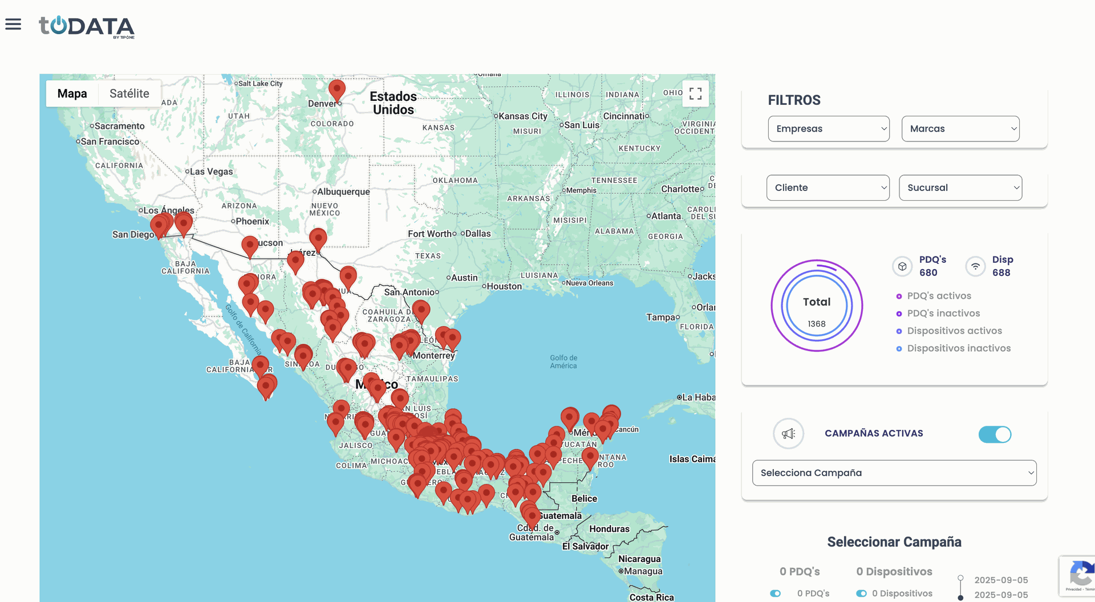This screenshot has height=602, width=1095.
Task: Click the PDQ's activos legend item
Action: click(x=939, y=296)
